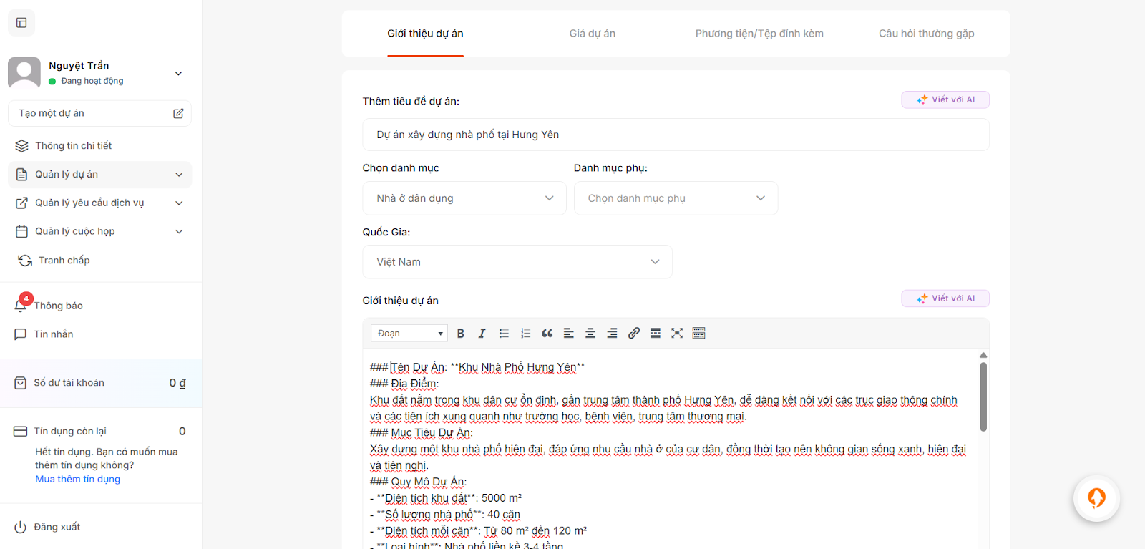
Task: Open the Chọn danh mục phụ dropdown
Action: (676, 198)
